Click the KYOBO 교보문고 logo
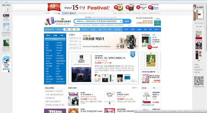 pos(63,22)
